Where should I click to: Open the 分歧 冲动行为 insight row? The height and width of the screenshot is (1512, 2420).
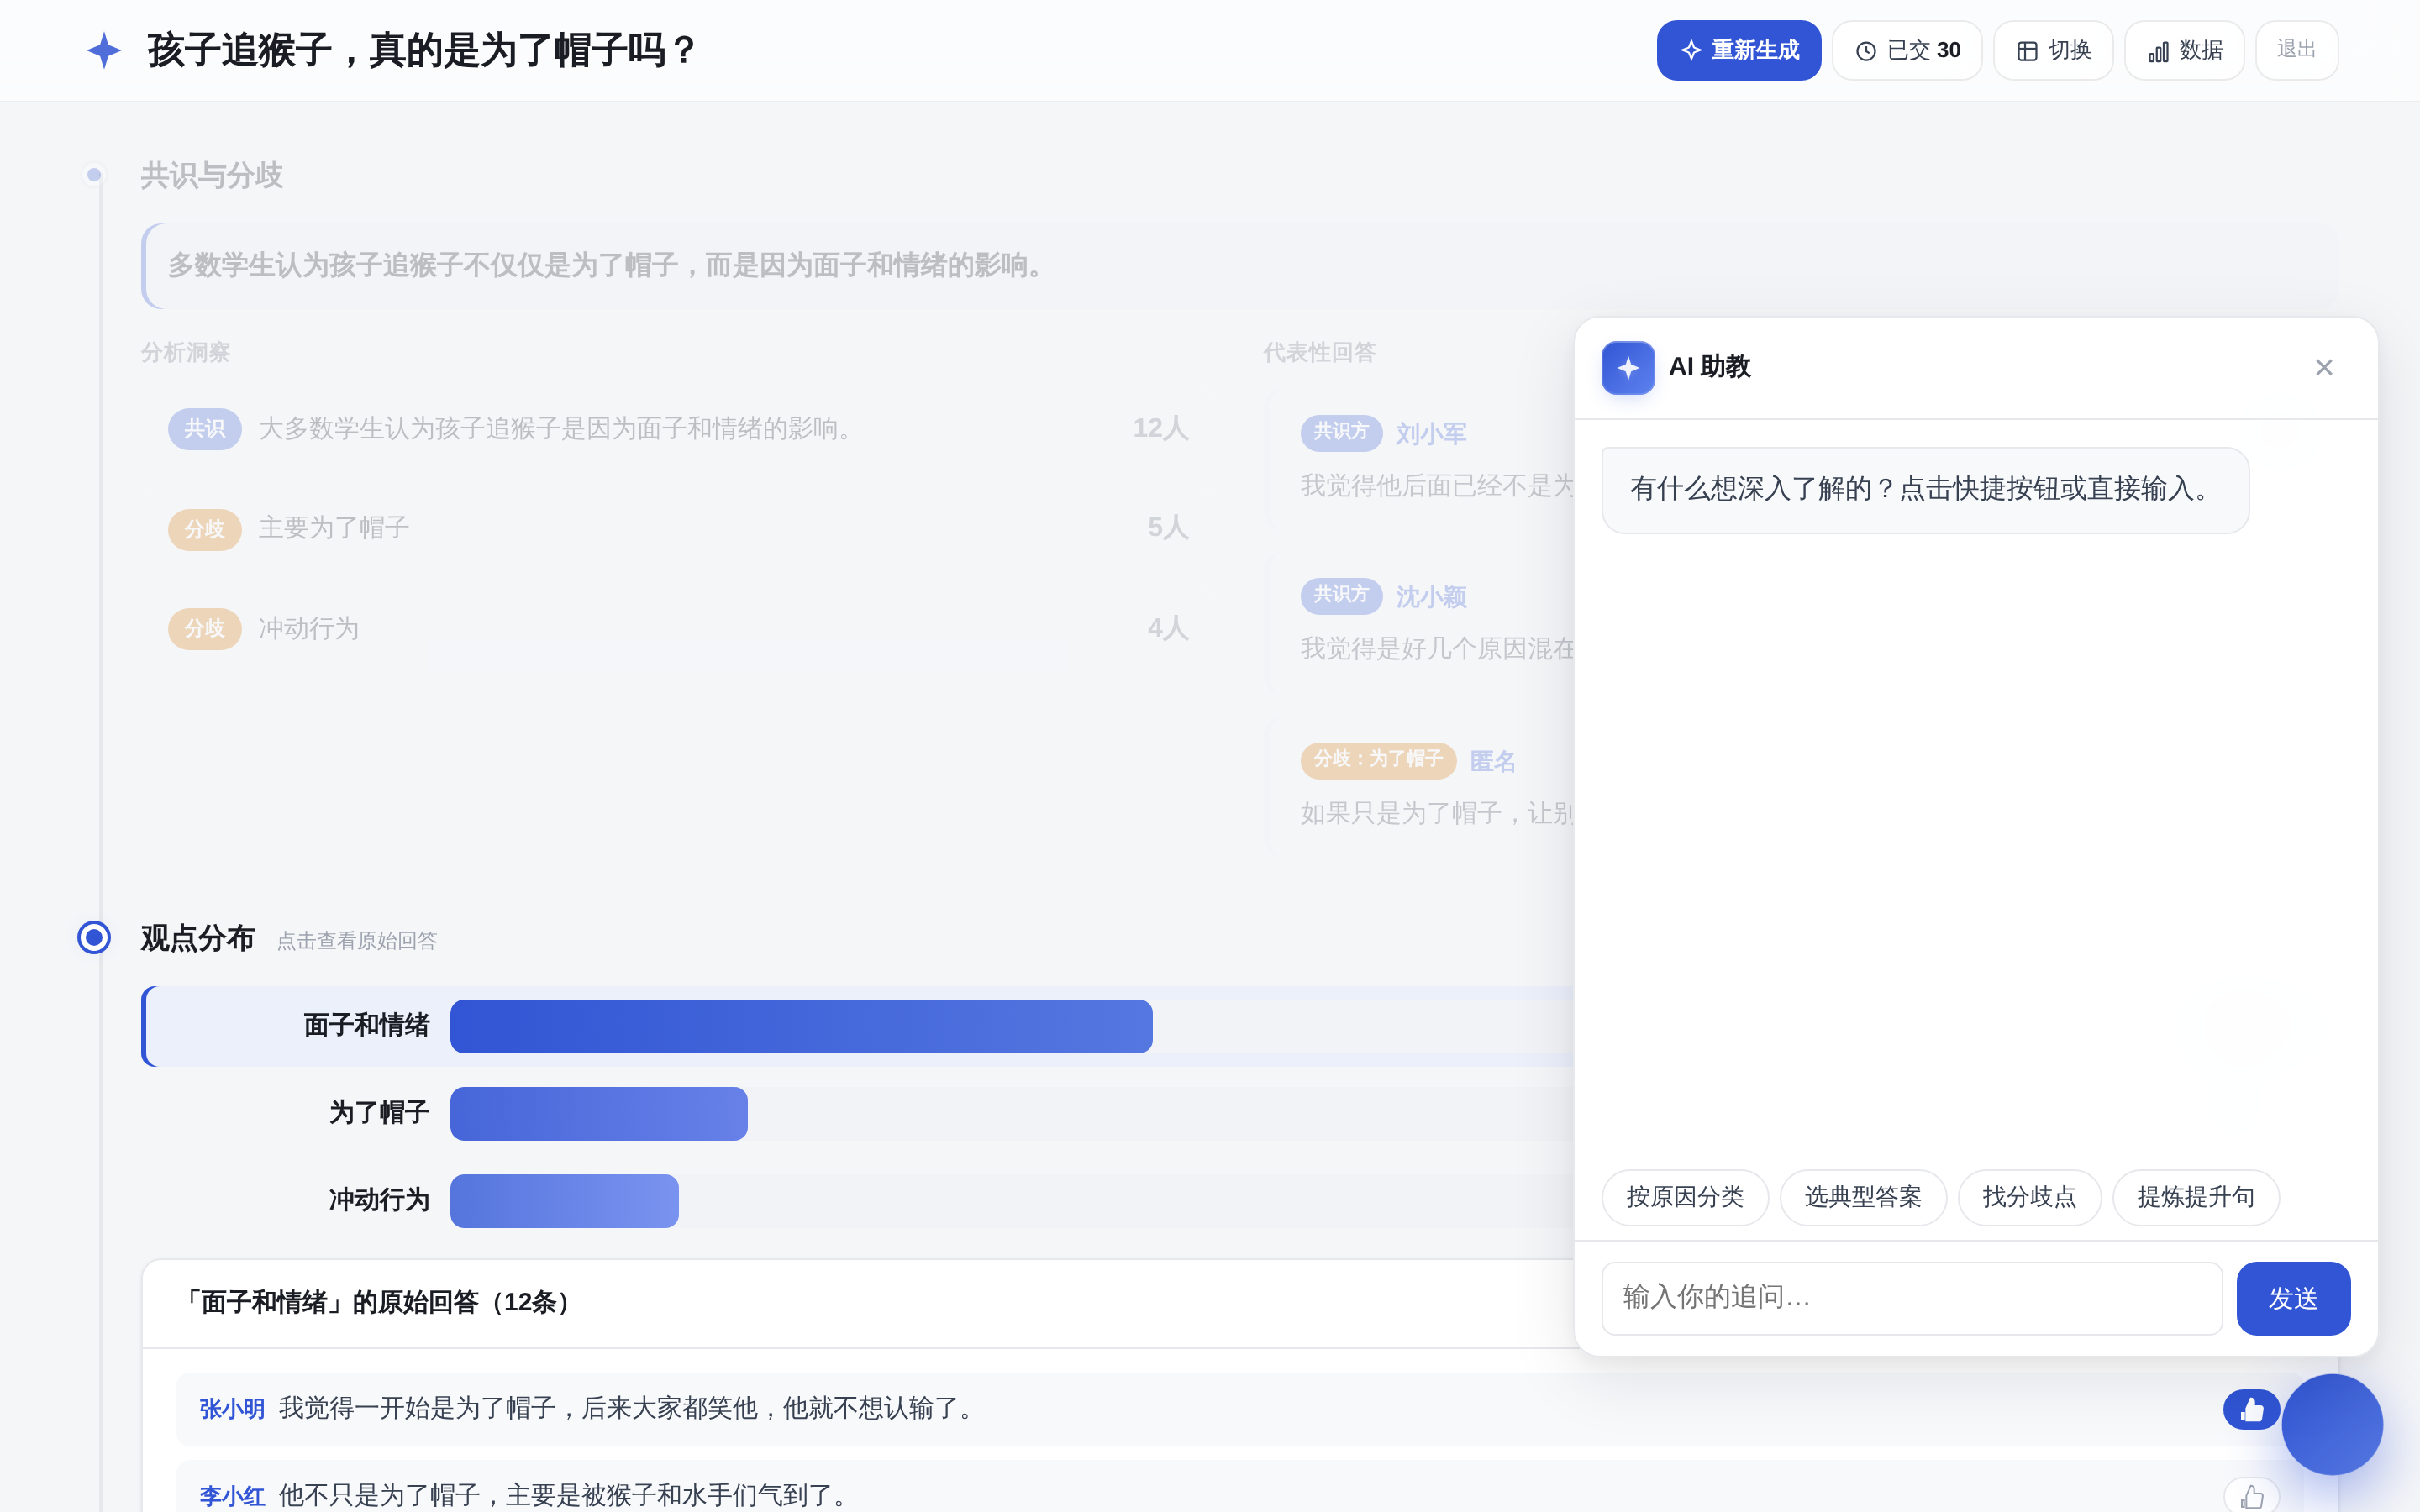(678, 628)
